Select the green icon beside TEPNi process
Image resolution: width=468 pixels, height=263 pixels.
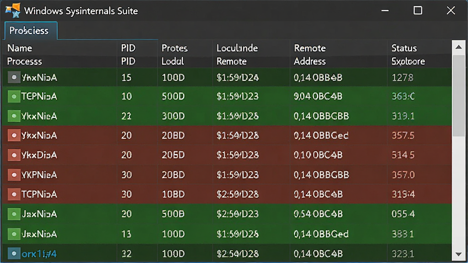pos(14,97)
